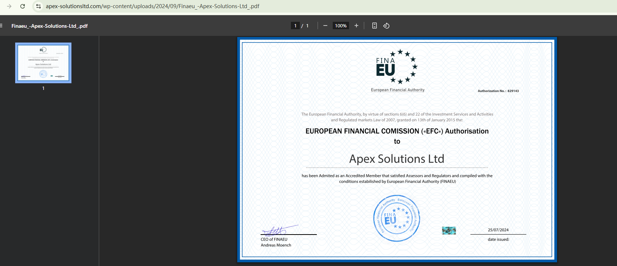Click the blue circular FINA EU stamp

396,218
